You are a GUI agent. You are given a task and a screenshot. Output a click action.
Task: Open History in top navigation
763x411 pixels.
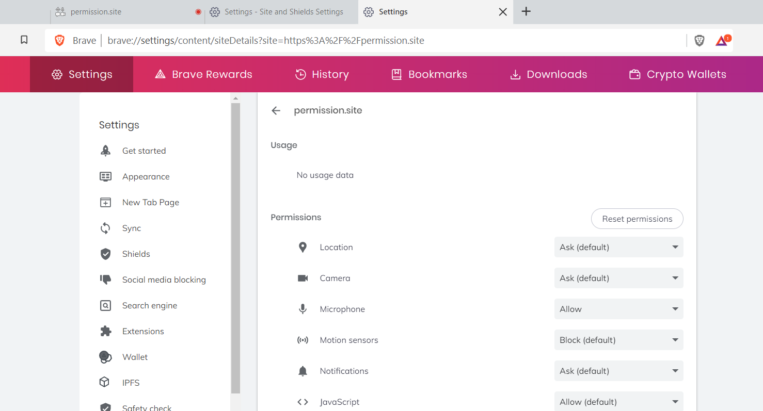(322, 74)
